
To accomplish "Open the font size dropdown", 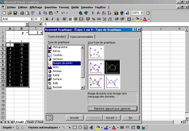I will pos(41,19).
